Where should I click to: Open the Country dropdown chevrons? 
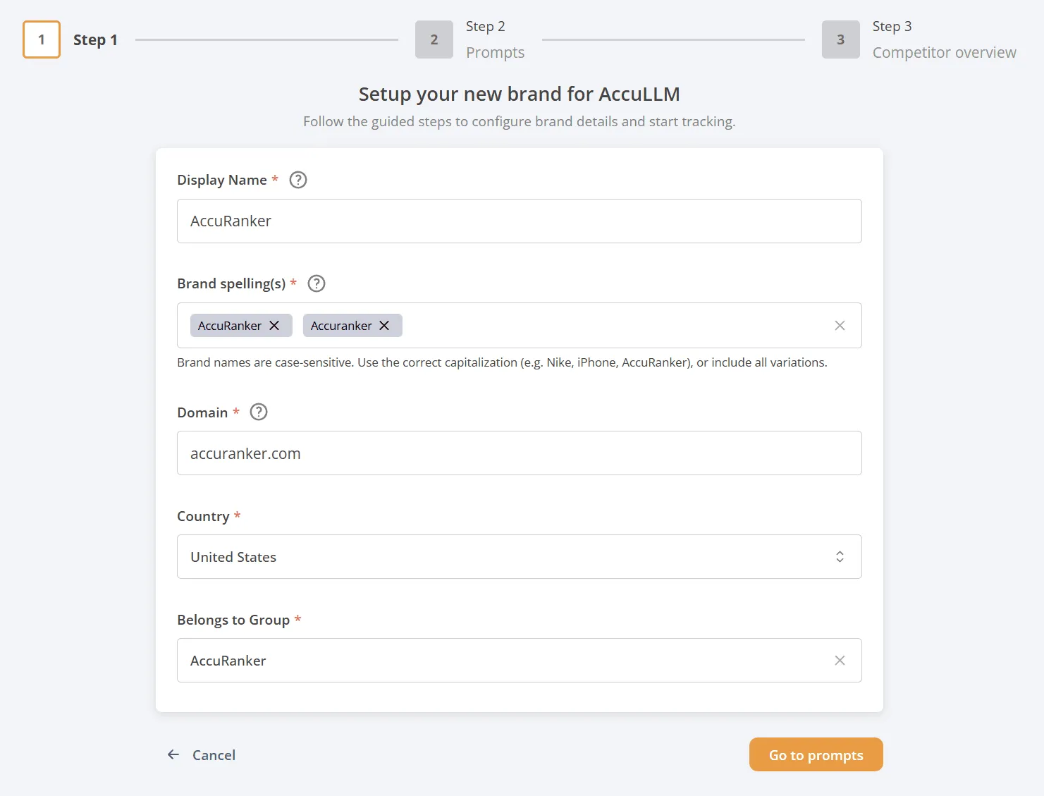tap(840, 556)
